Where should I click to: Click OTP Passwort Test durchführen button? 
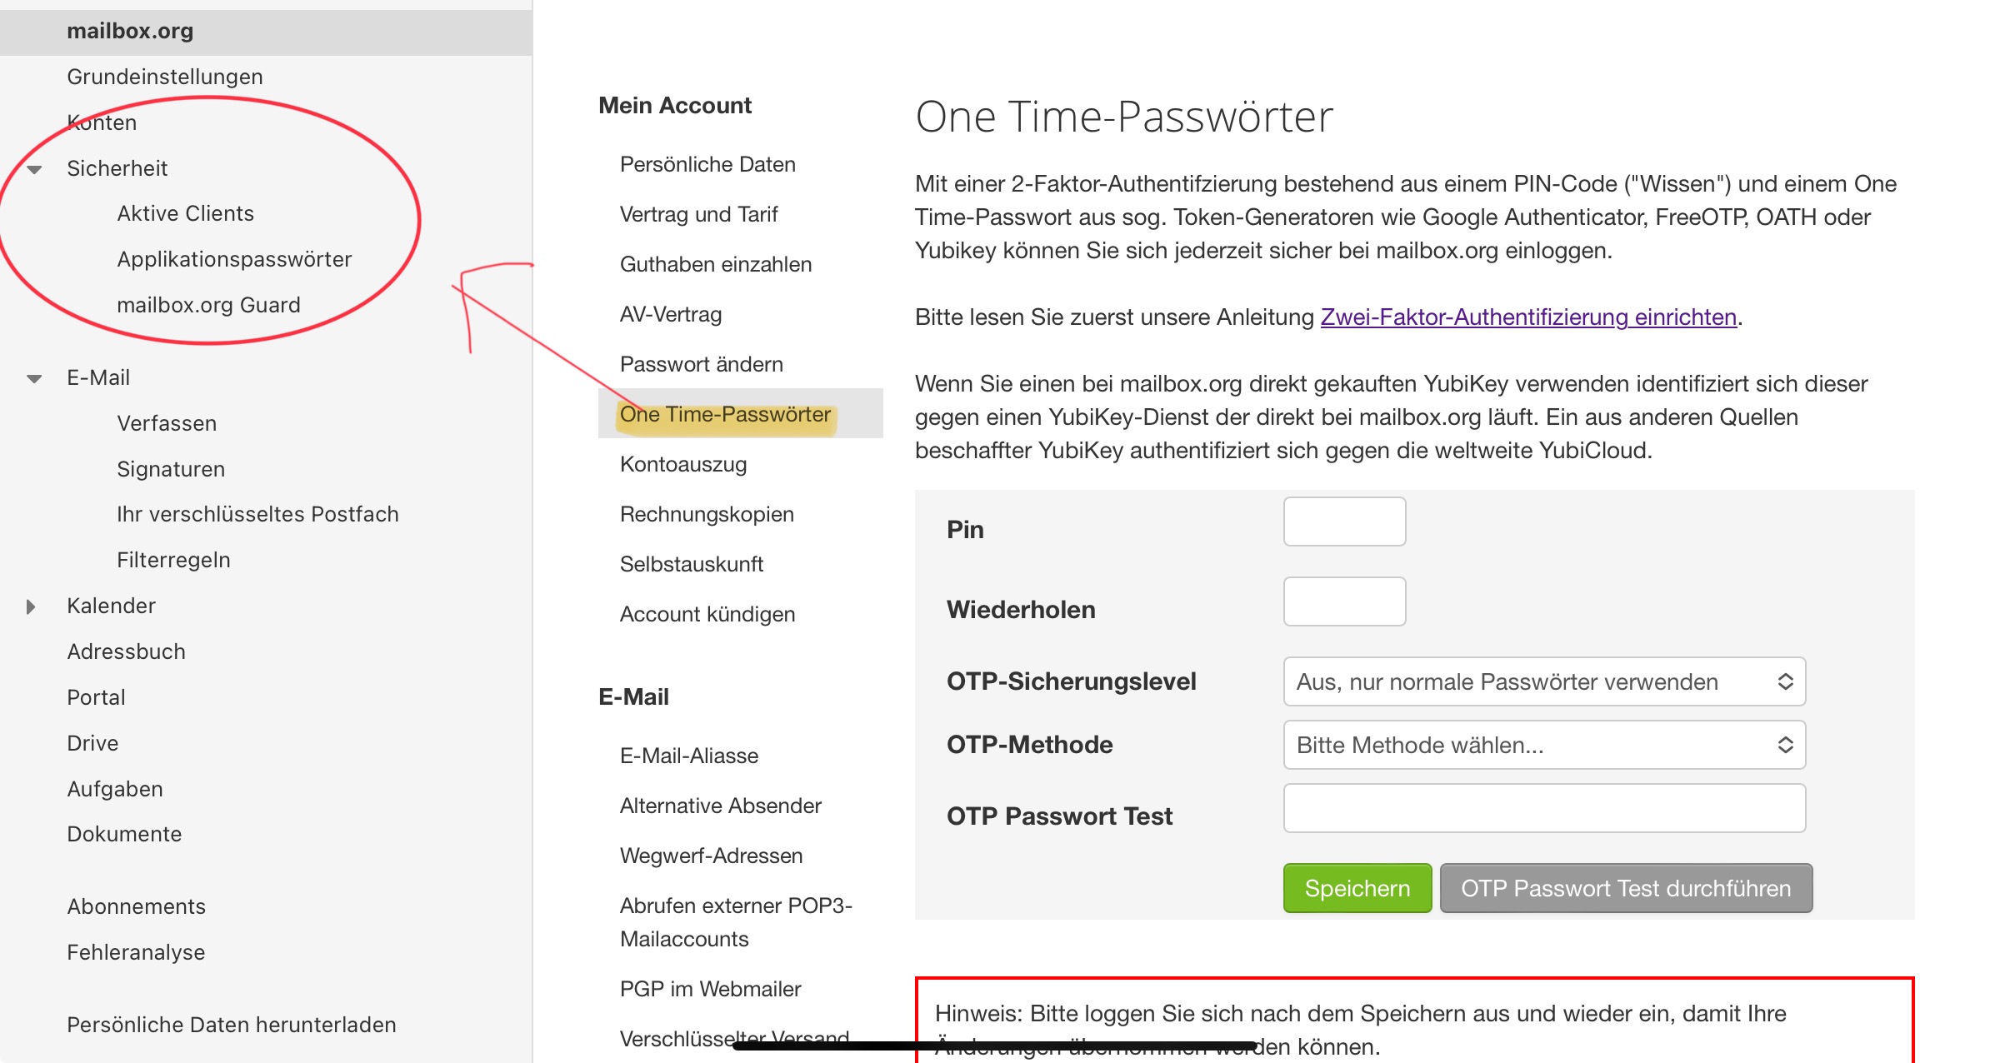1626,888
